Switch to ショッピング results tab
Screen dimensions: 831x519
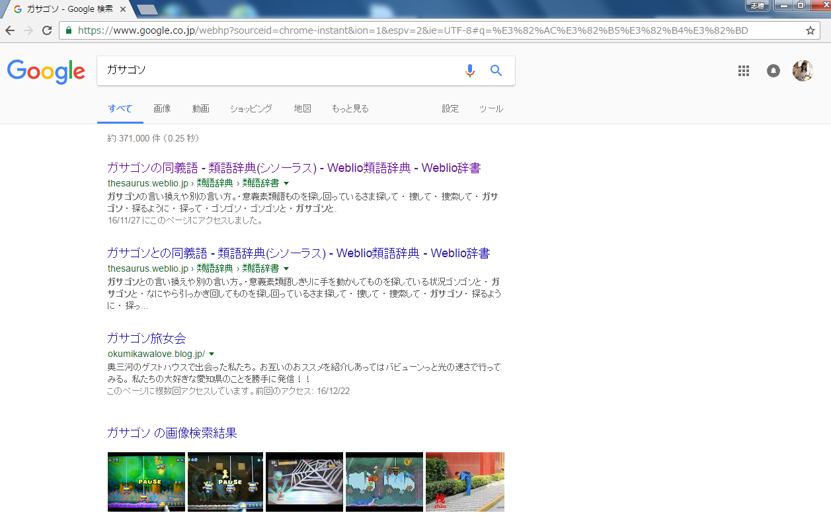[x=251, y=108]
